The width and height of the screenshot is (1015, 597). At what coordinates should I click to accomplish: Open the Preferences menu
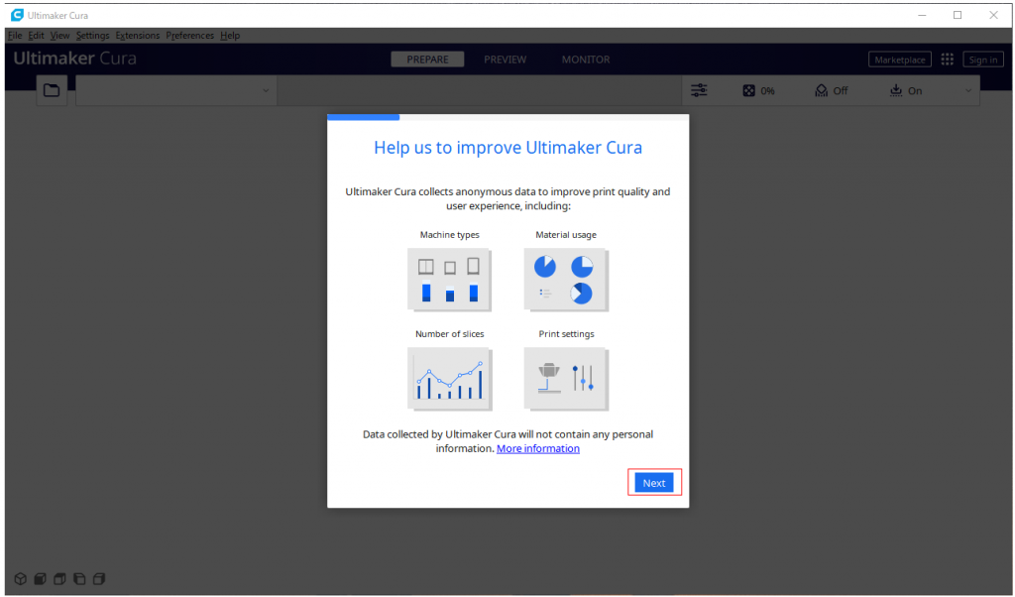(x=189, y=36)
